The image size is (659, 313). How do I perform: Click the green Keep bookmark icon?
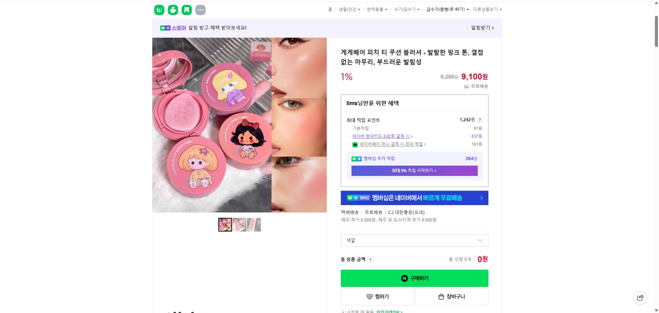click(x=186, y=10)
